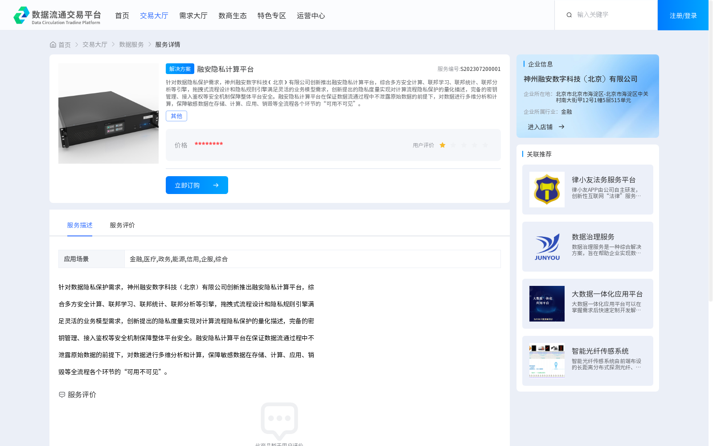The width and height of the screenshot is (713, 446).
Task: Click service number S202307200001
Action: pos(480,69)
